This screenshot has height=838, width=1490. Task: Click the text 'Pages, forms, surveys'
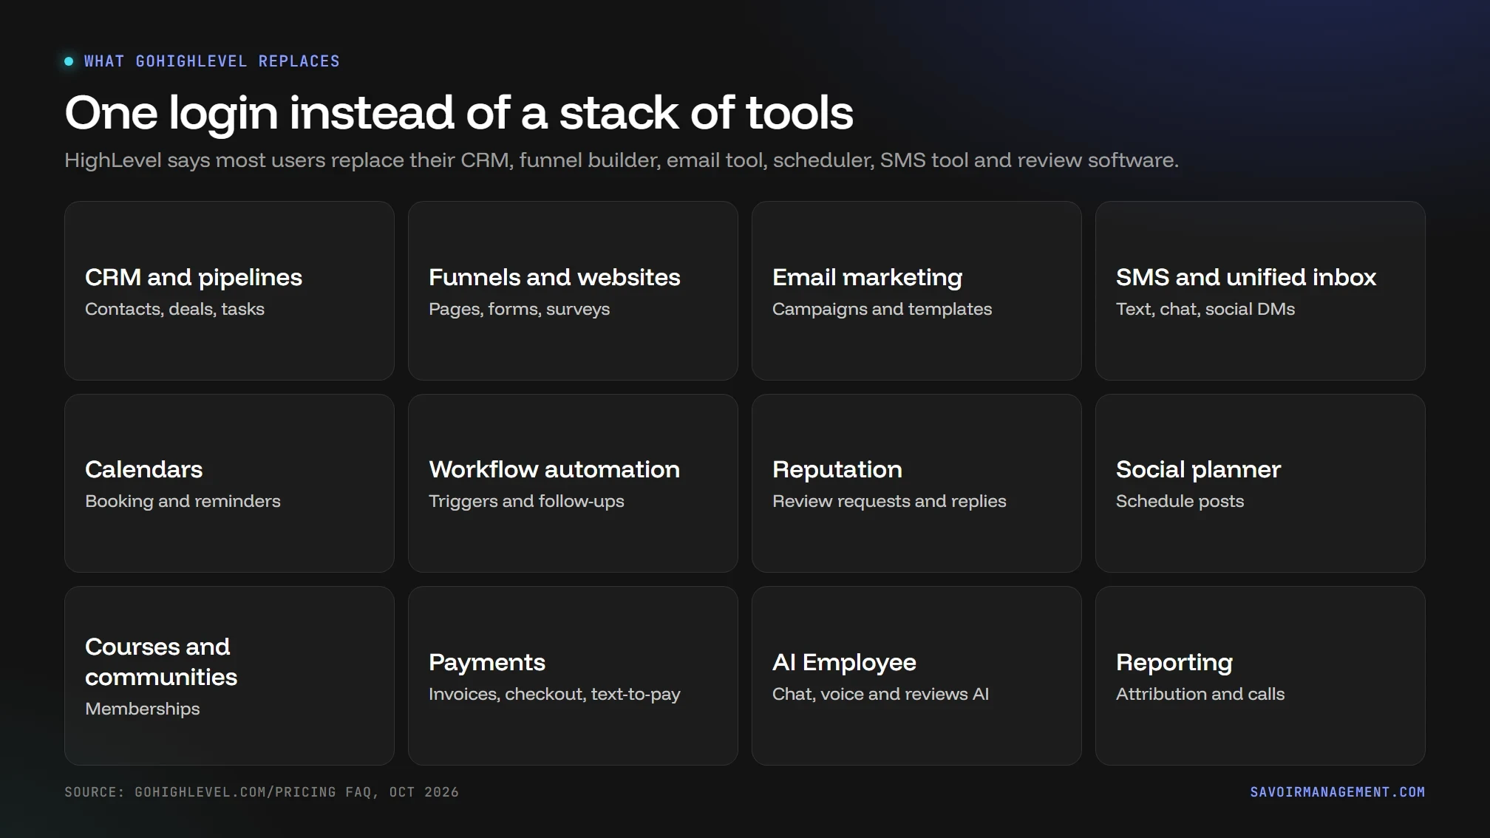pyautogui.click(x=519, y=309)
